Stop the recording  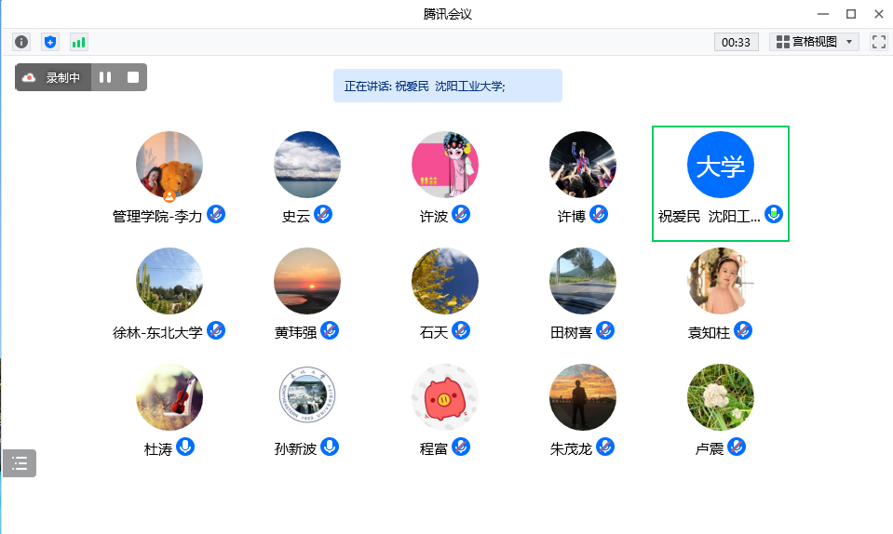pyautogui.click(x=133, y=77)
